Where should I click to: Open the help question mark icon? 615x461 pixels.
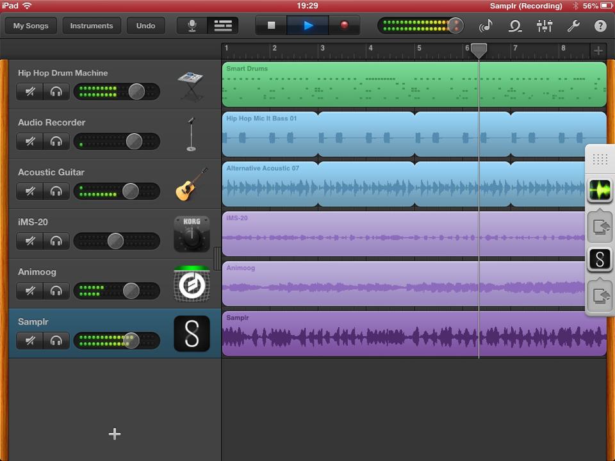point(600,26)
